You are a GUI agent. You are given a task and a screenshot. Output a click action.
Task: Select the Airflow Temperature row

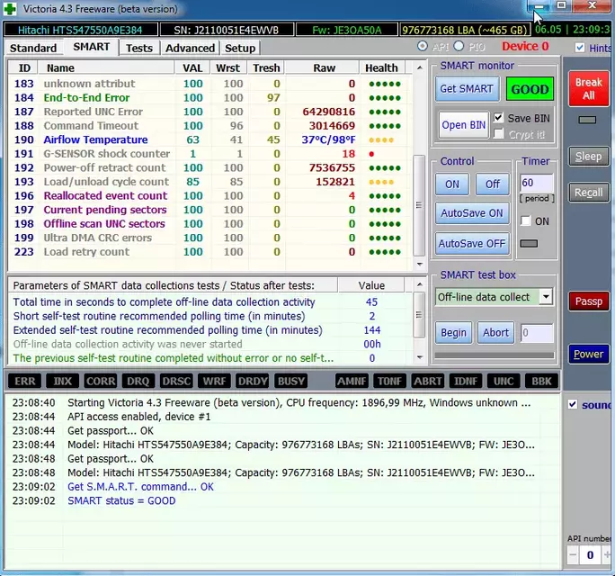pos(209,139)
